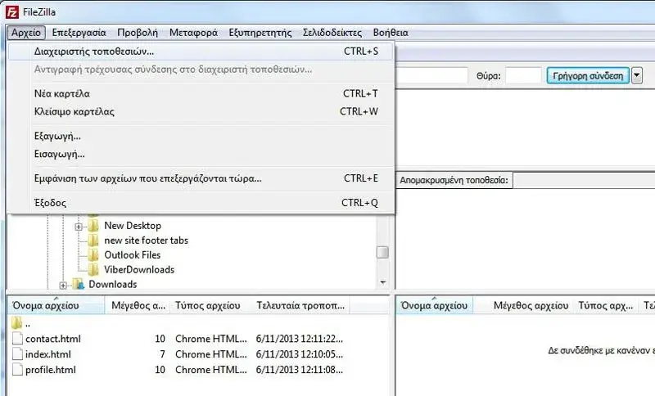The image size is (655, 396).
Task: Click the Downloads folder icon
Action: pos(78,284)
